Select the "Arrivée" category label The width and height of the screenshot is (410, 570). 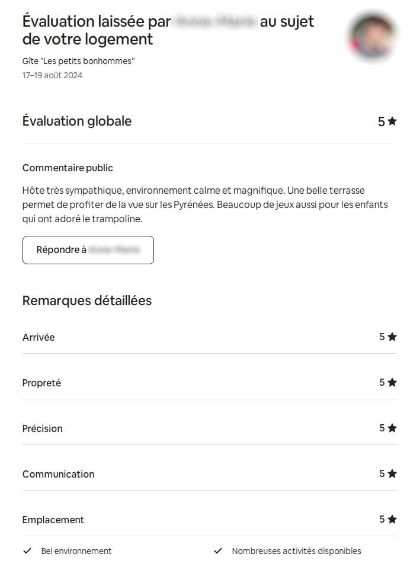(39, 337)
